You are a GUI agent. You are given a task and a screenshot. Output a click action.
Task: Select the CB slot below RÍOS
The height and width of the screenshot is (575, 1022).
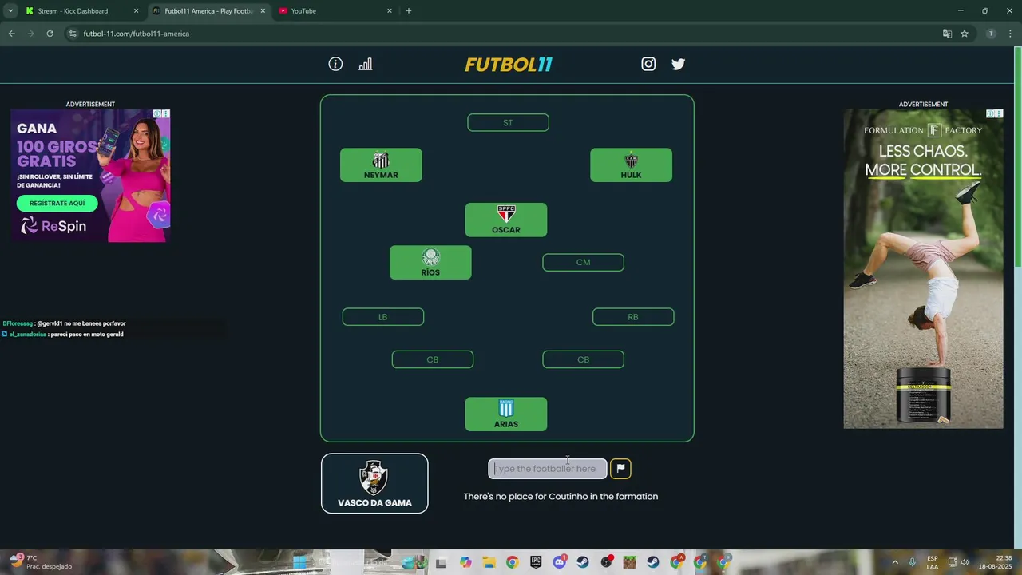pyautogui.click(x=432, y=359)
